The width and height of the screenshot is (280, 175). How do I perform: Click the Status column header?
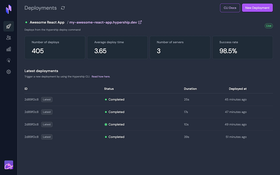(109, 89)
